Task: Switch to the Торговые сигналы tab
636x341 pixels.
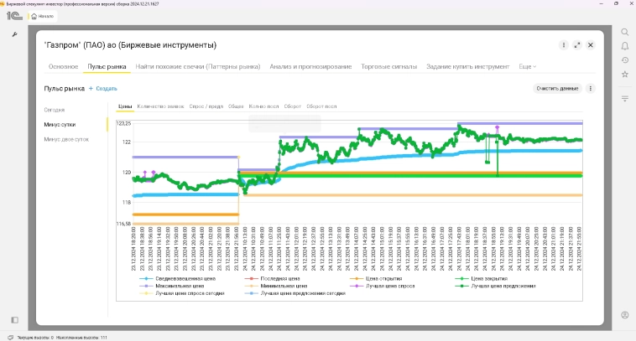Action: pyautogui.click(x=388, y=66)
